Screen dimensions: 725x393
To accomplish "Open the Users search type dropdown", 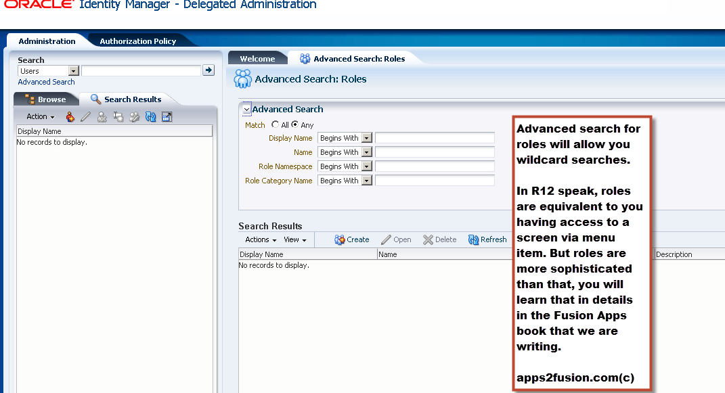I will pyautogui.click(x=74, y=71).
